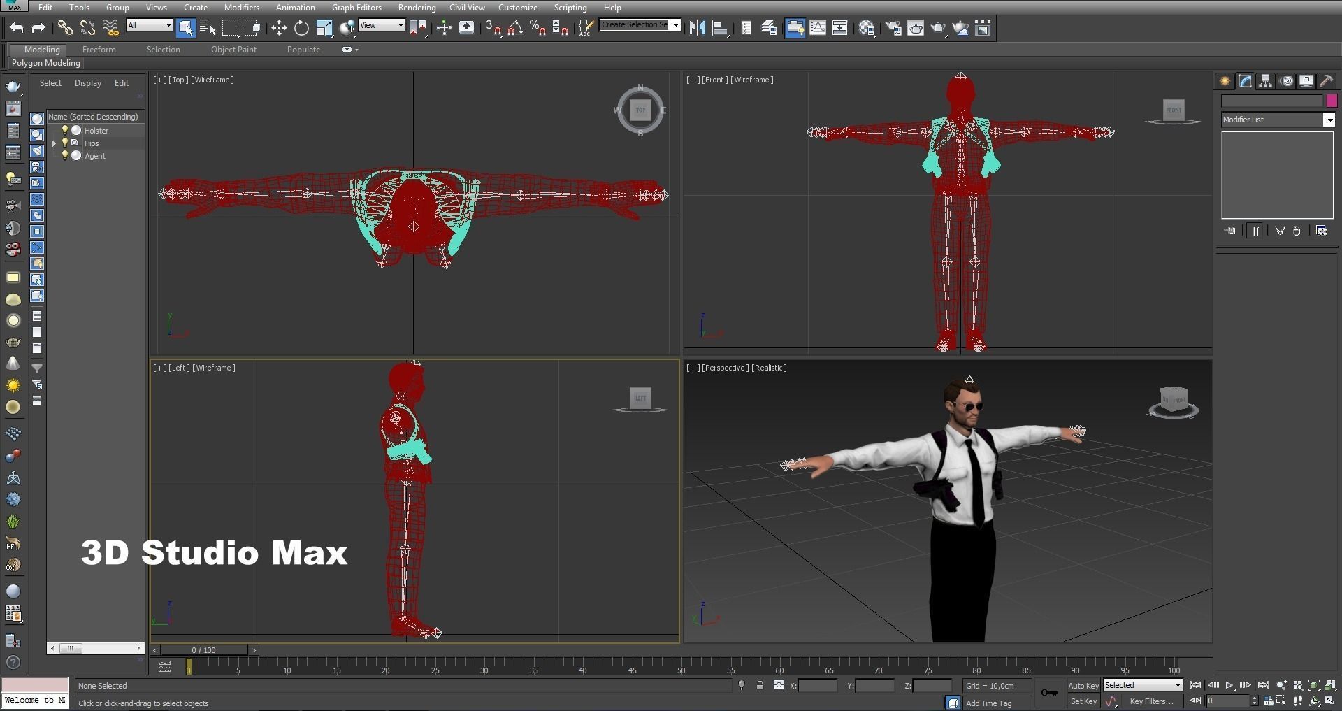Image resolution: width=1342 pixels, height=711 pixels.
Task: Open the Material Editor icon
Action: pos(867,28)
